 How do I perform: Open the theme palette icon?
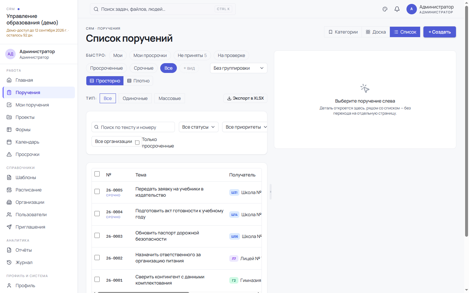pos(385,9)
